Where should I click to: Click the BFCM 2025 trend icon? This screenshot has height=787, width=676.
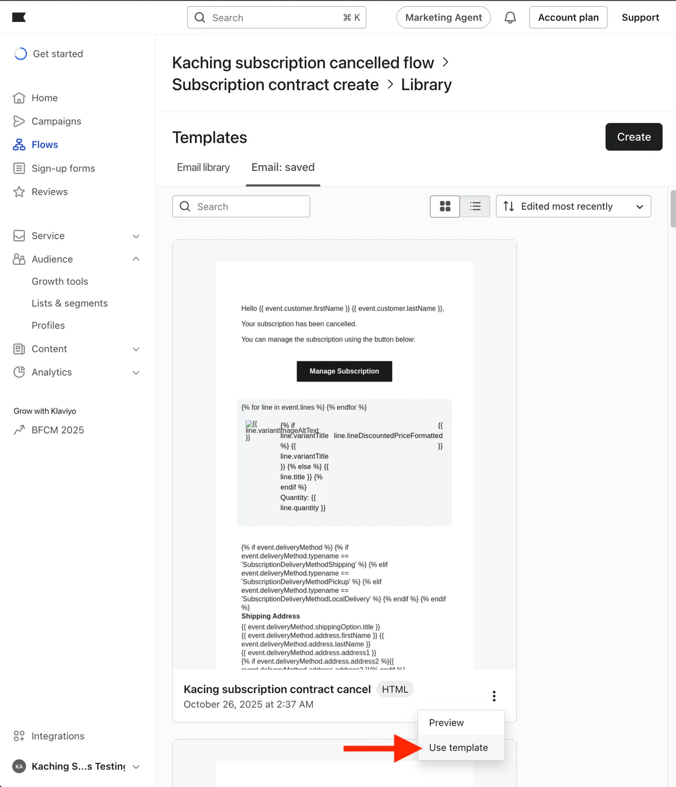19,430
